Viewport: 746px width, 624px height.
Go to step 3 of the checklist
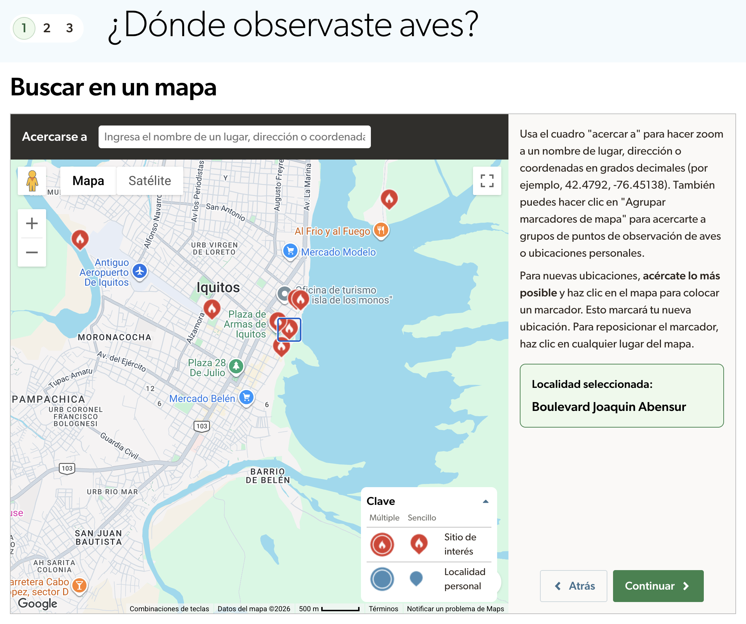[x=69, y=28]
